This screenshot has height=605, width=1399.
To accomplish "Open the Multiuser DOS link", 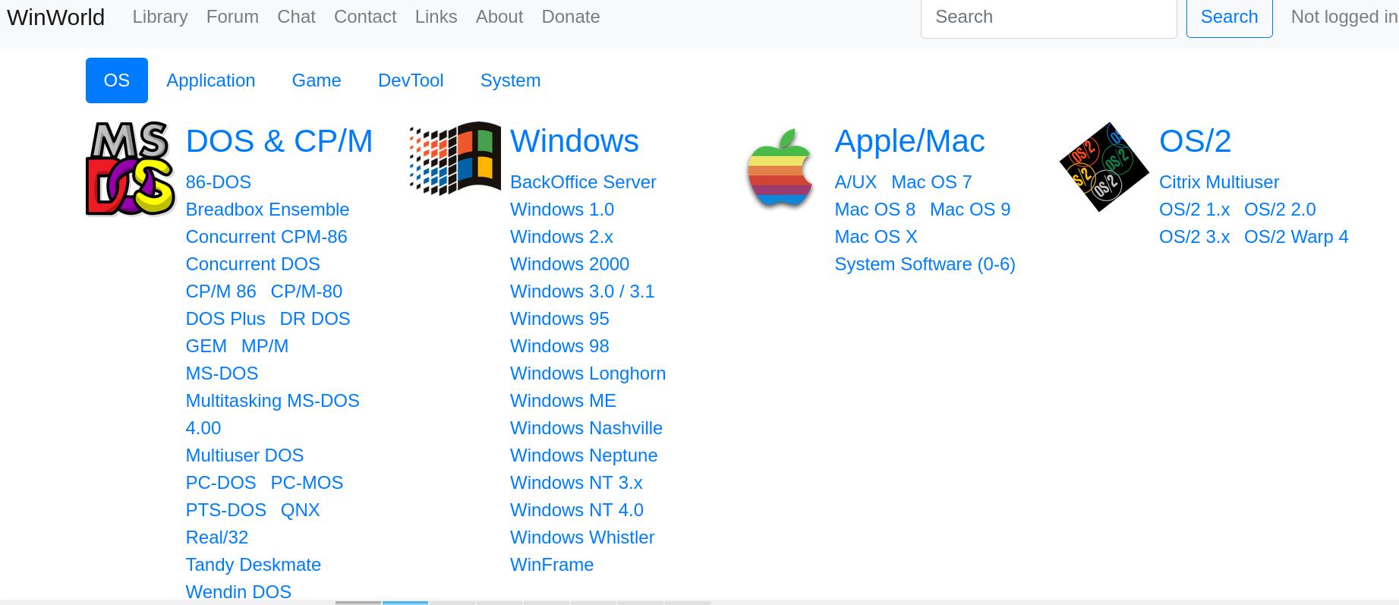I will coord(244,455).
